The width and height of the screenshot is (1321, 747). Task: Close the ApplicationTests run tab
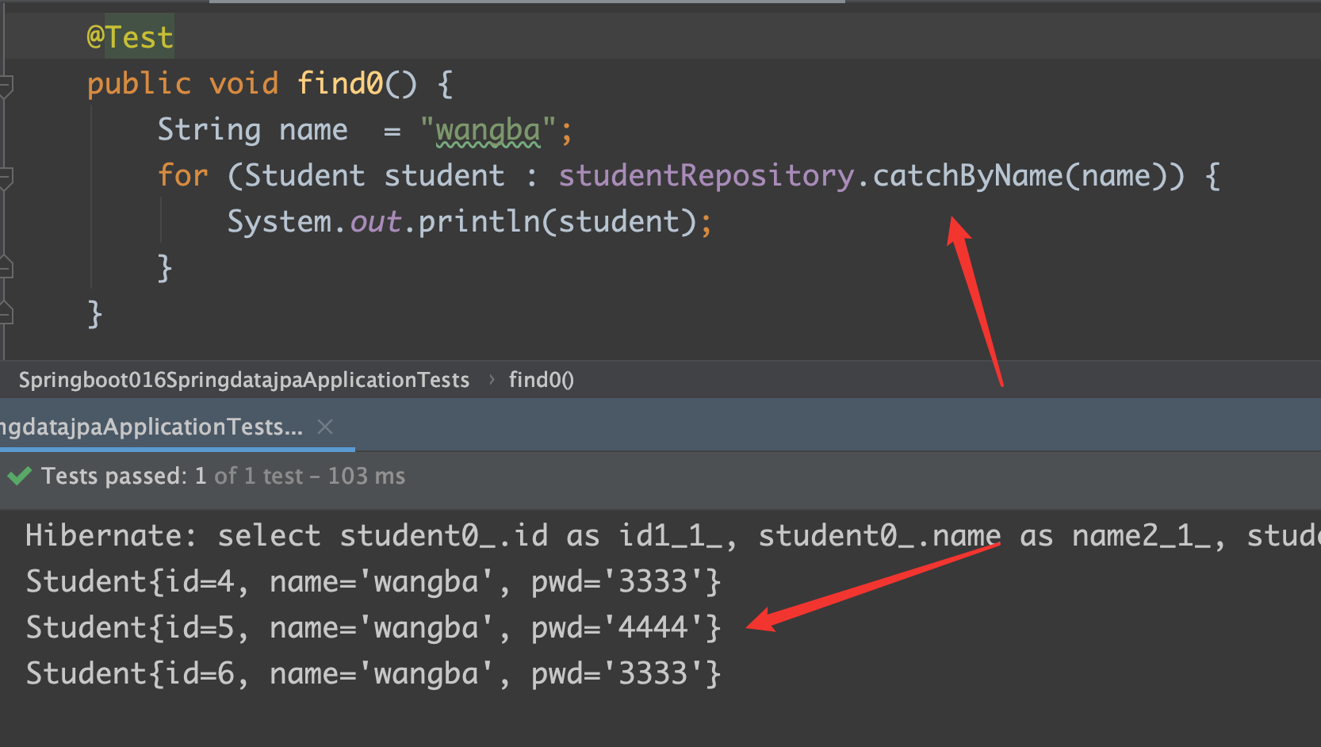tap(324, 427)
